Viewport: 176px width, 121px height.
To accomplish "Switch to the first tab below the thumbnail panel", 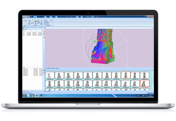I will pos(45,91).
